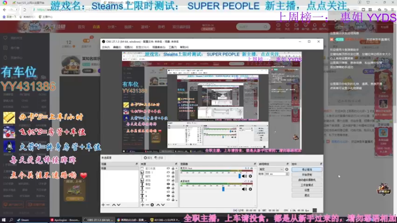Move source down in sources list
397x223 pixels.
pyautogui.click(x=163, y=205)
